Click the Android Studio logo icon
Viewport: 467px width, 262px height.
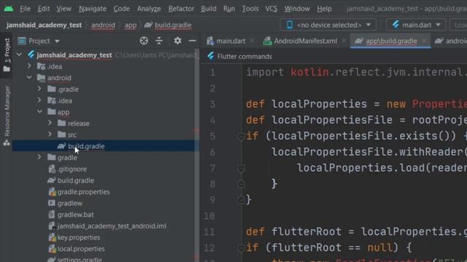pyautogui.click(x=9, y=8)
